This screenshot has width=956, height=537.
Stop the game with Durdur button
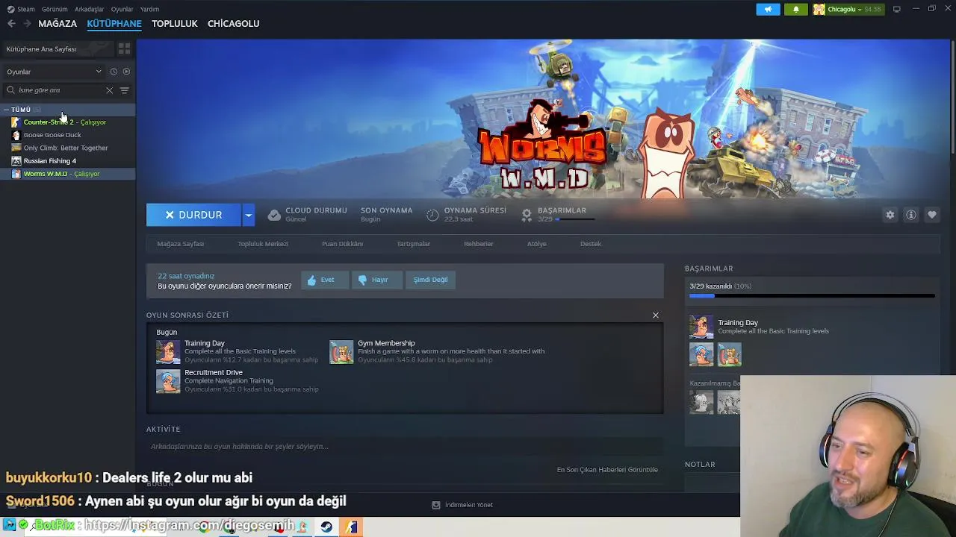[193, 215]
